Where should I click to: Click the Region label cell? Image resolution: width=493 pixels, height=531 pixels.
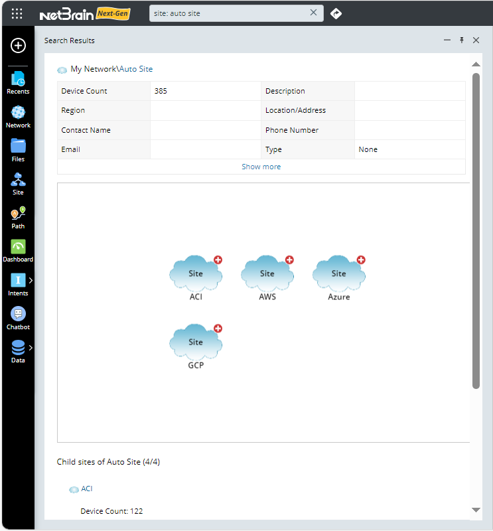pos(104,110)
